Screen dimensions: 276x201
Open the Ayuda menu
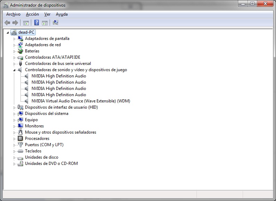[61, 14]
